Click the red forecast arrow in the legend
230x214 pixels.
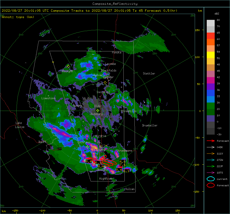pyautogui.click(x=211, y=141)
